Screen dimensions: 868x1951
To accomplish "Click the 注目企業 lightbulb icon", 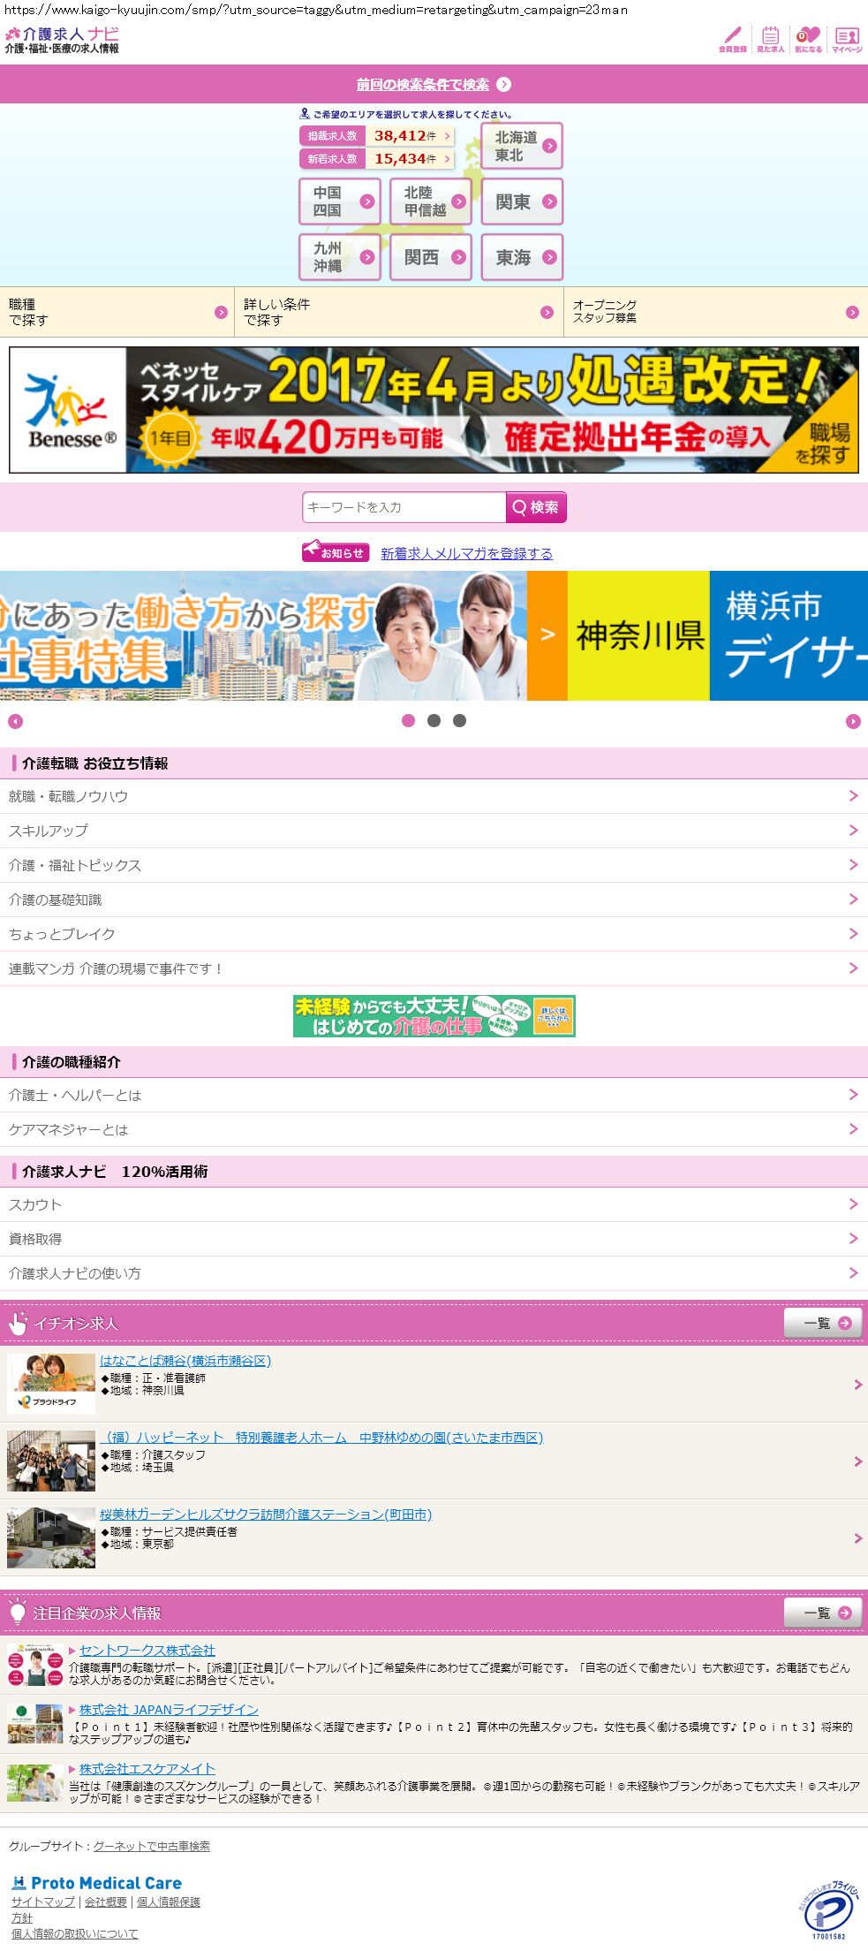I will click(x=18, y=1613).
